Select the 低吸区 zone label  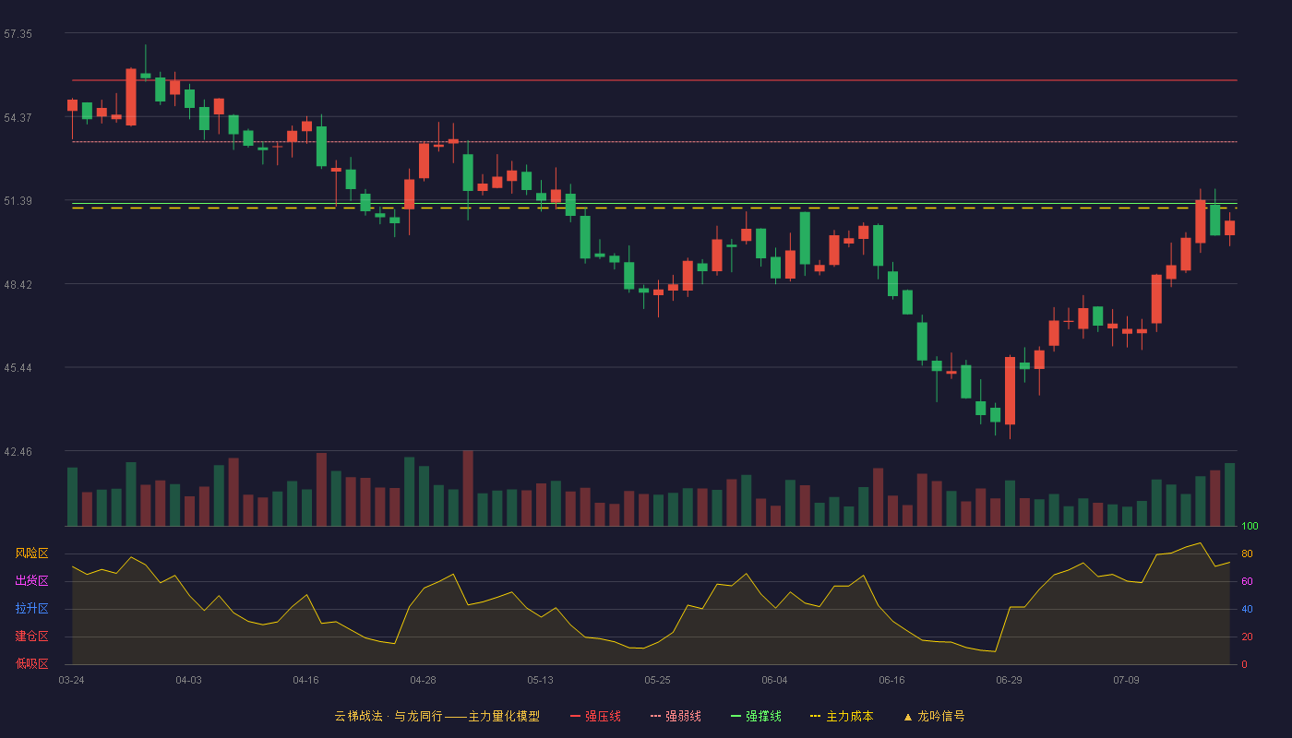click(x=31, y=664)
